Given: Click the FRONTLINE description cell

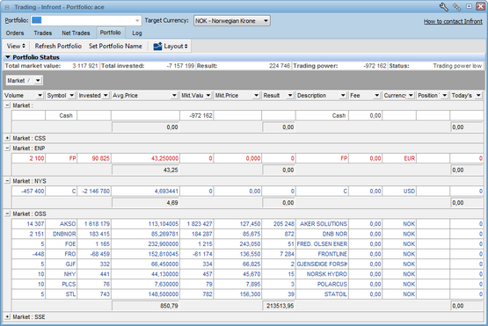Looking at the screenshot, I should point(322,254).
